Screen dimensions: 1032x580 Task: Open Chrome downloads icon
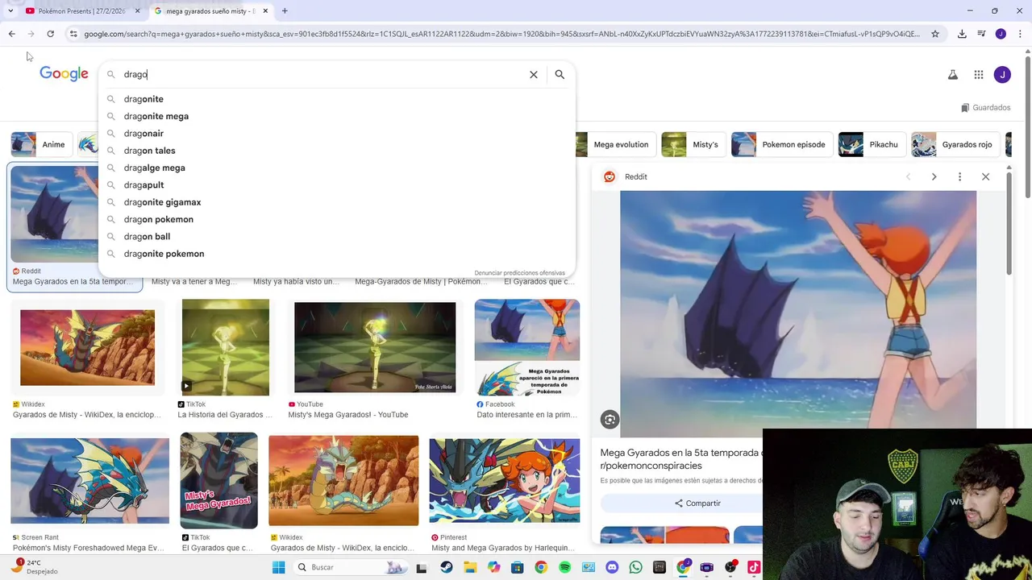click(962, 34)
